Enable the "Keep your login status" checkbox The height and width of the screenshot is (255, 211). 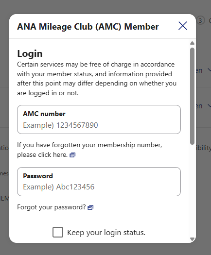tap(58, 232)
